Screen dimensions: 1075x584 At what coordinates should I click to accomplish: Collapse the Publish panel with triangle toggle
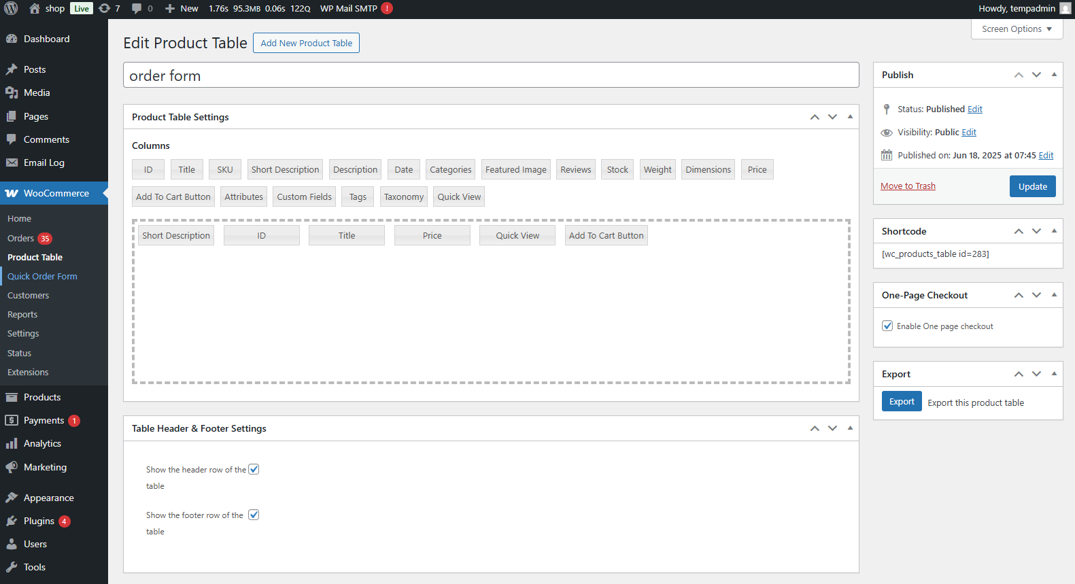pos(1054,75)
